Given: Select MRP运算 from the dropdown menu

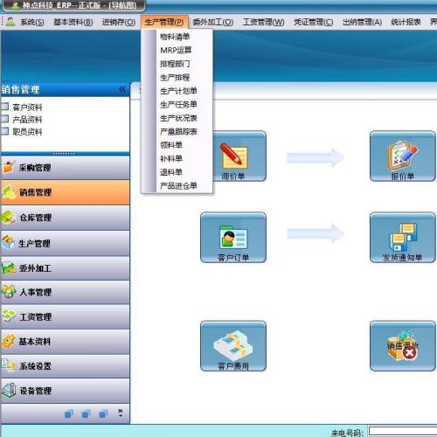Looking at the screenshot, I should pos(177,50).
